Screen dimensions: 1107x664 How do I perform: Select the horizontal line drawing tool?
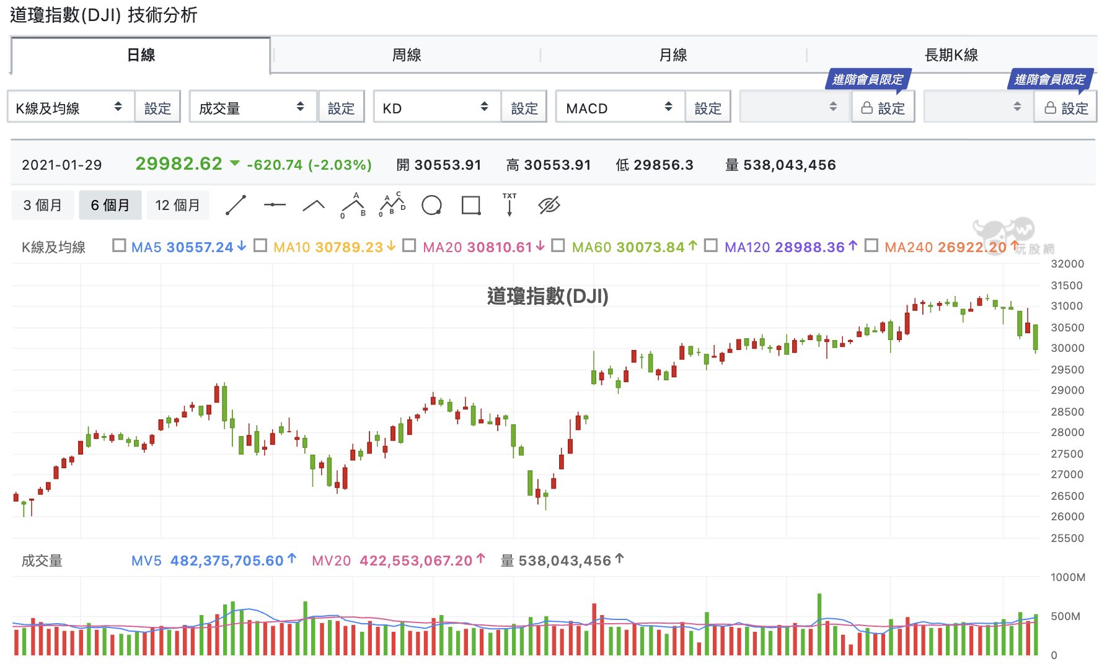275,205
